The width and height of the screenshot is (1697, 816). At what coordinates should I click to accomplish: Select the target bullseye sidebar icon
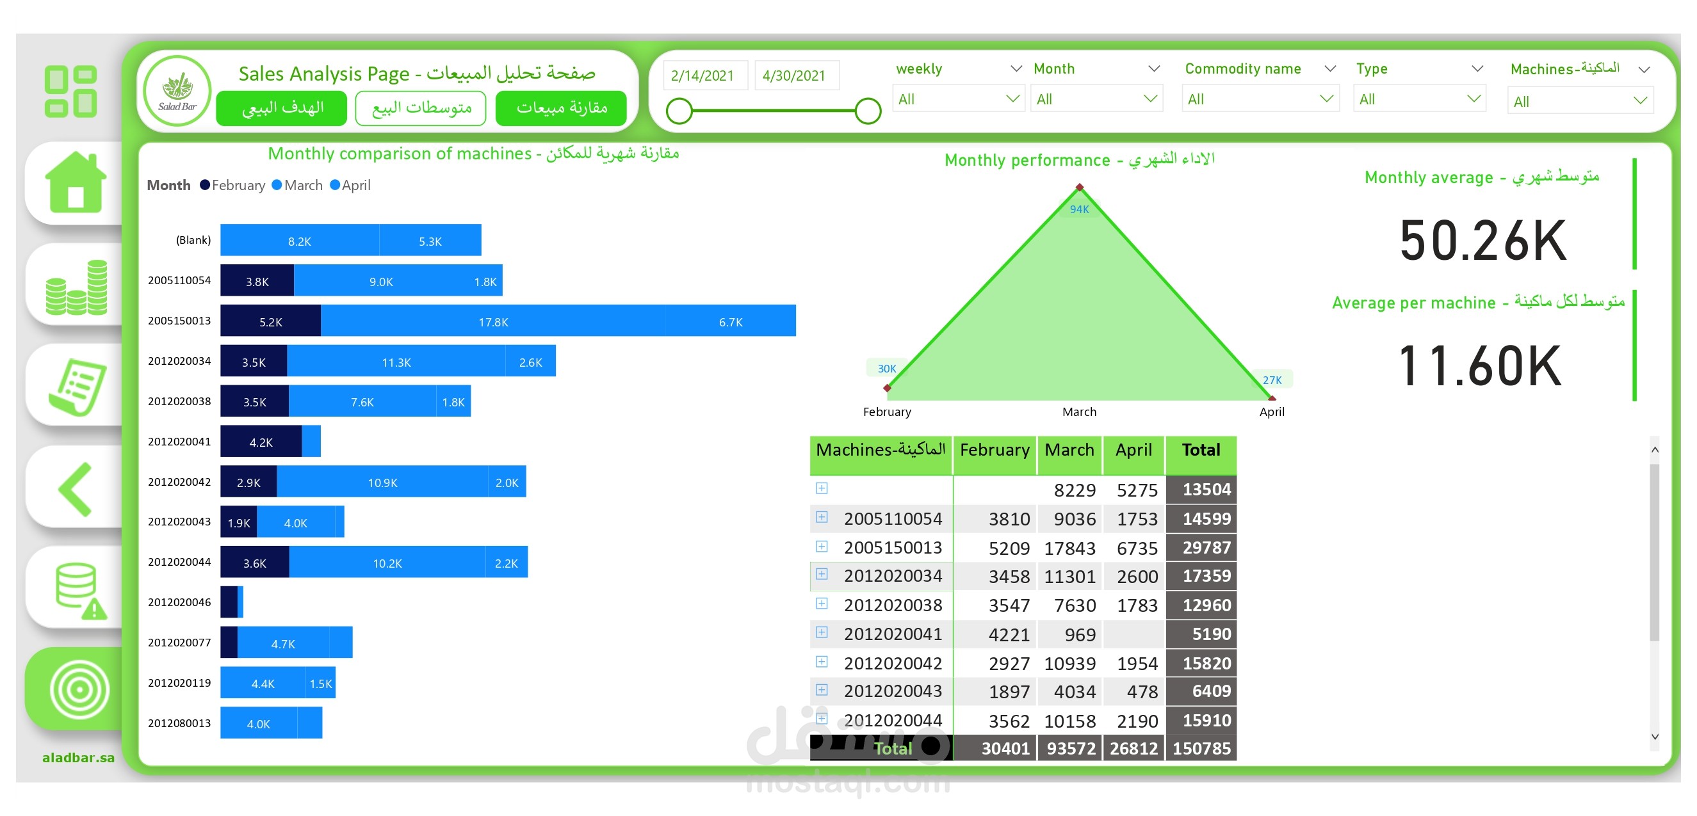click(79, 689)
